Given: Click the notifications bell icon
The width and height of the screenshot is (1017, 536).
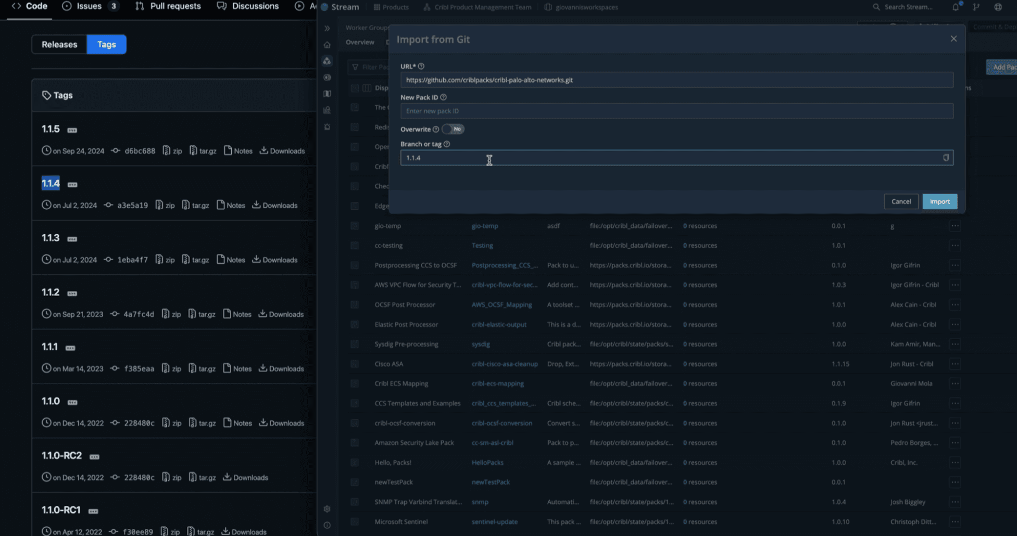Looking at the screenshot, I should [x=956, y=7].
